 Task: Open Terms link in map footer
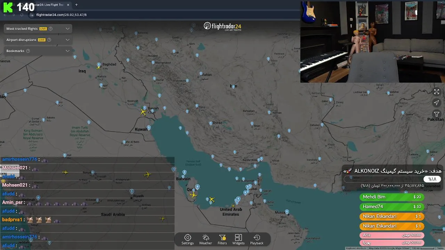click(x=440, y=248)
